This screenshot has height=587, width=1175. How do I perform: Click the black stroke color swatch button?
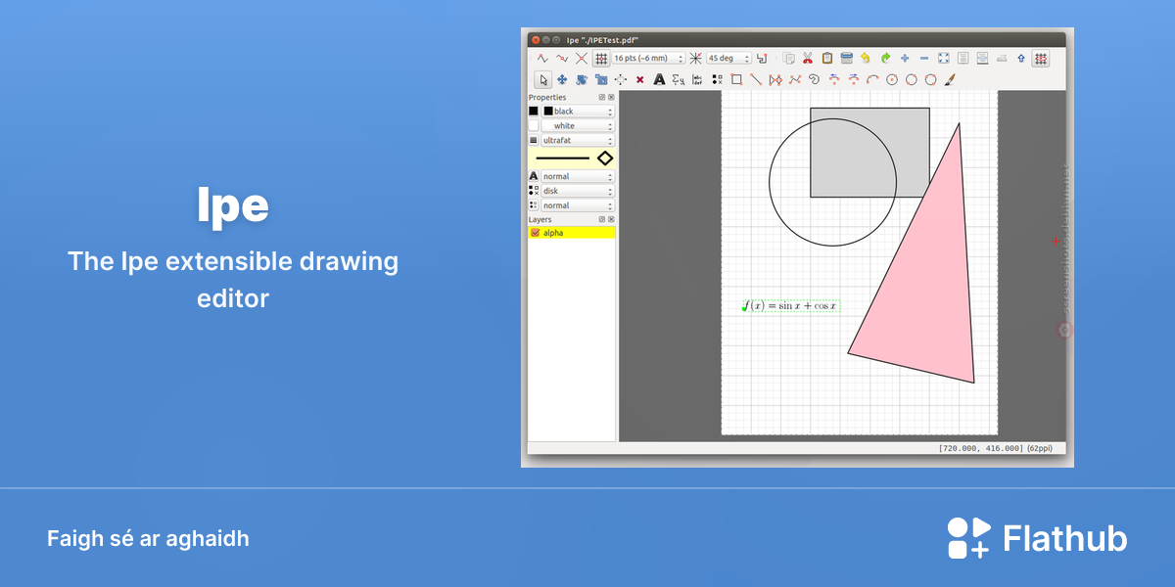click(534, 112)
